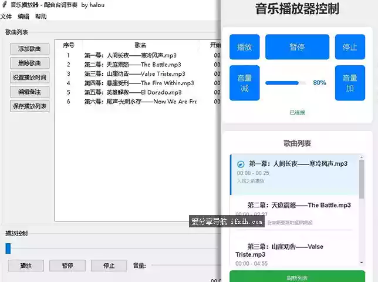The width and height of the screenshot is (378, 282).
Task: Click the feather app icon in title bar
Action: click(x=5, y=5)
